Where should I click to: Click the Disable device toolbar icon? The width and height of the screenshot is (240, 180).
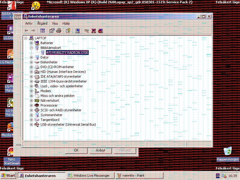click(100, 31)
